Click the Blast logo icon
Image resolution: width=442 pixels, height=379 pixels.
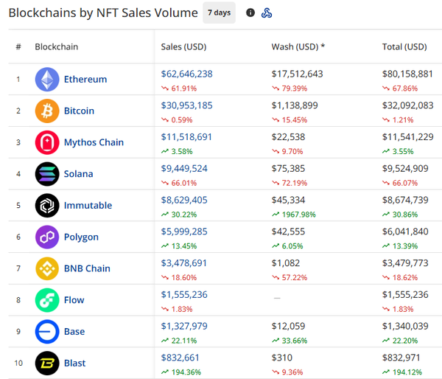tap(47, 363)
